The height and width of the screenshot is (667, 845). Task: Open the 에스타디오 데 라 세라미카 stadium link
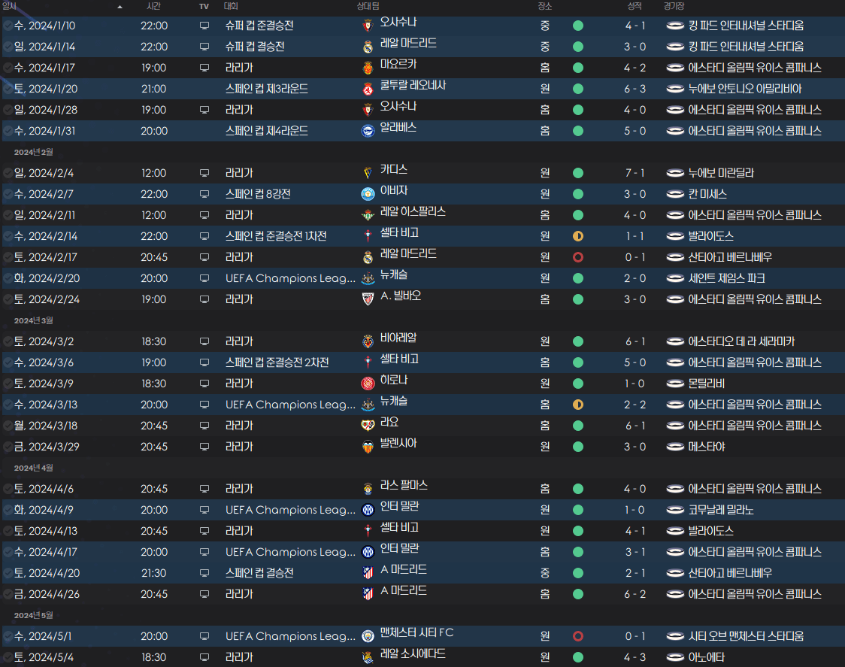point(741,341)
